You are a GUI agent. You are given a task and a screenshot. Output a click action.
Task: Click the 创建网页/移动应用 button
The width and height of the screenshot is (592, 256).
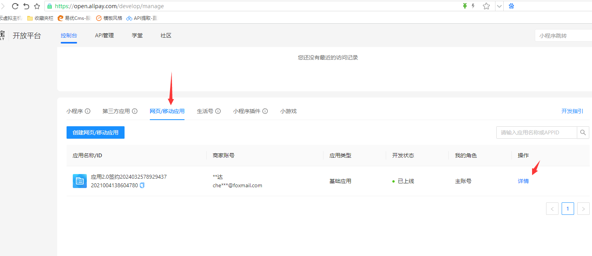click(95, 132)
